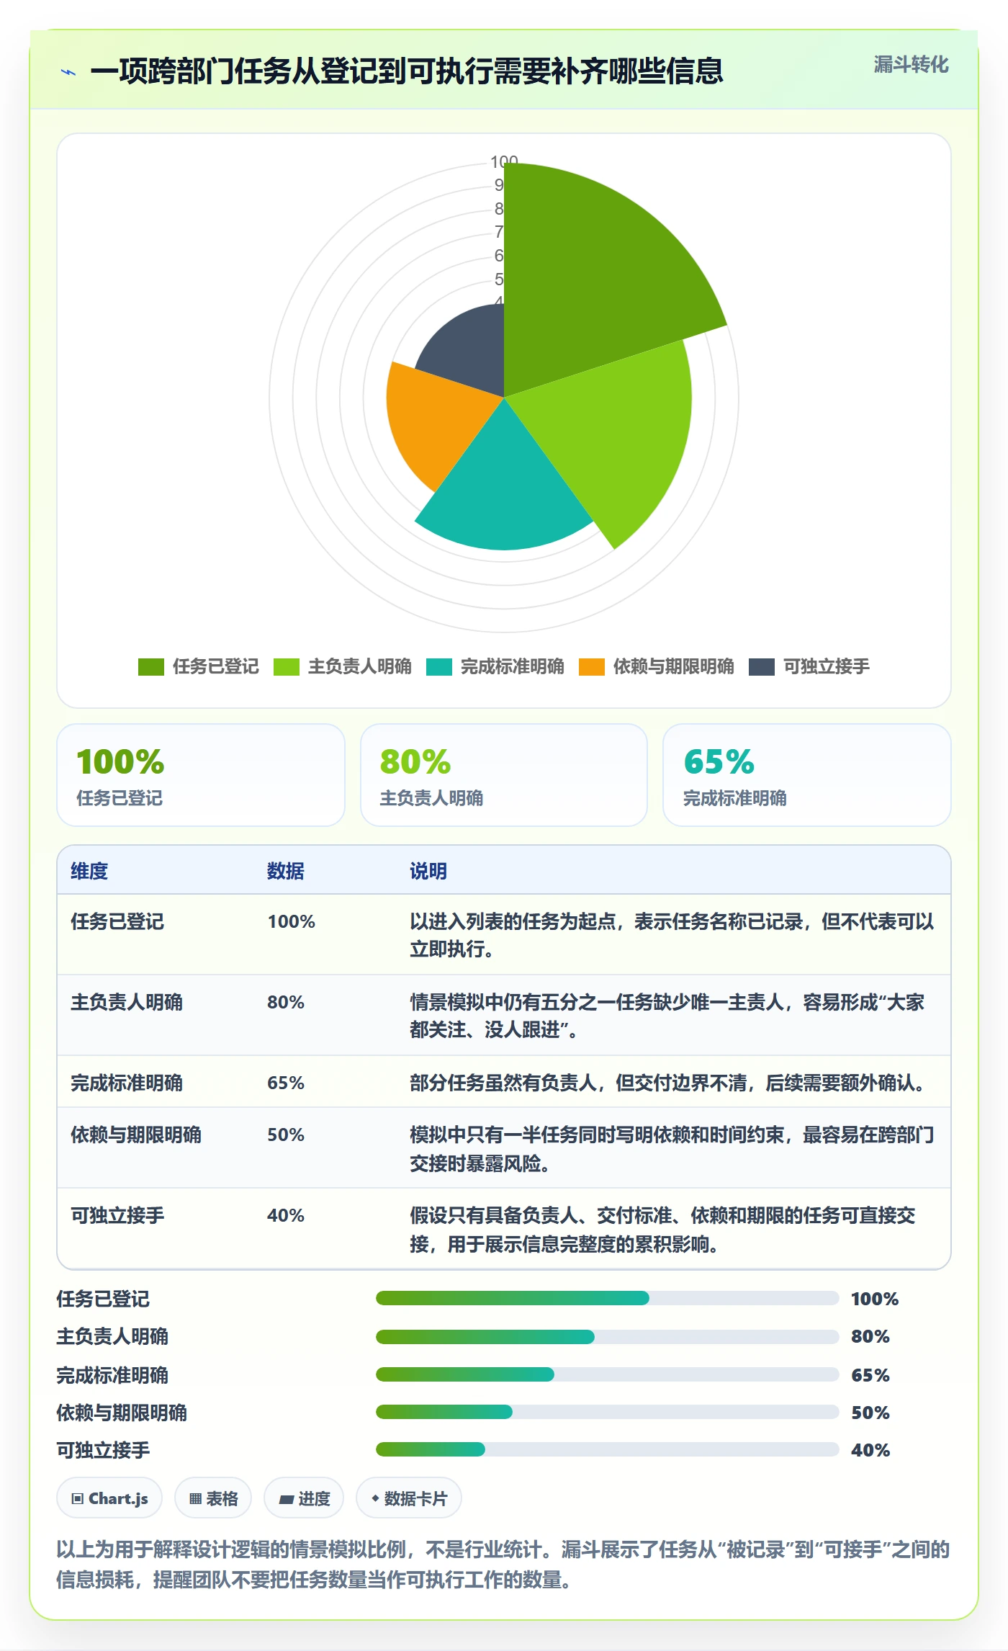The image size is (1008, 1651).
Task: Select the 依赖与期限明确 table row cell
Action: pos(136,1135)
